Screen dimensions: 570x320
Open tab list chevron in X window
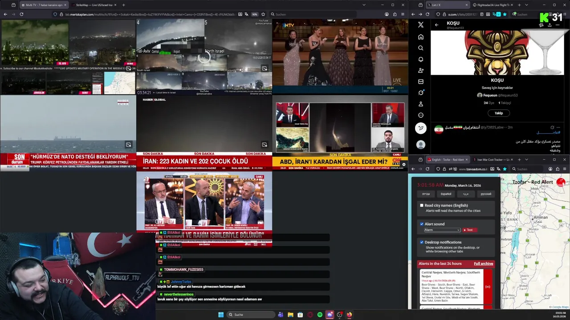(x=526, y=5)
